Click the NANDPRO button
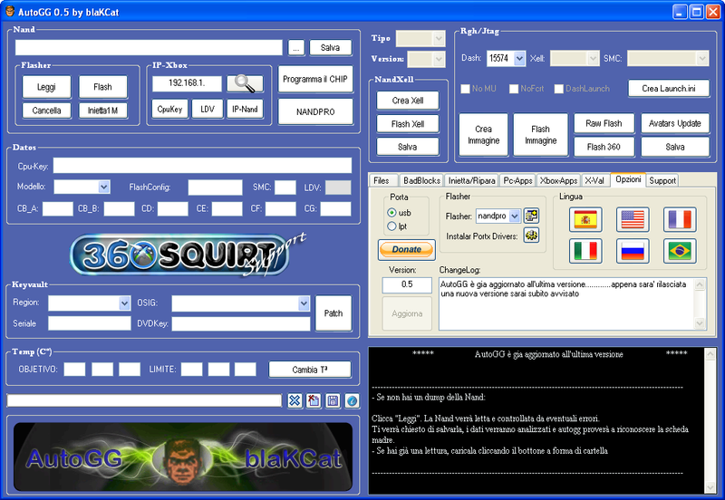 315,111
